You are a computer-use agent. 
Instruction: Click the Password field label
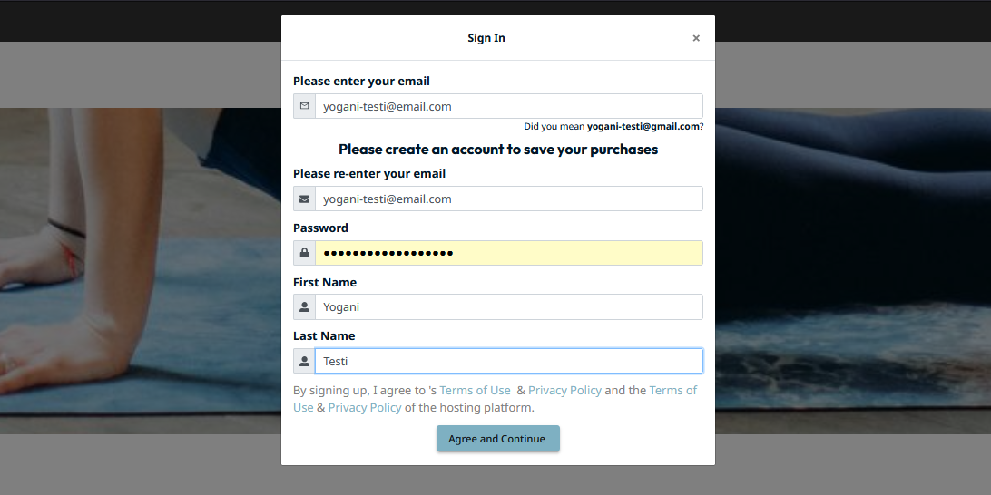coord(320,228)
